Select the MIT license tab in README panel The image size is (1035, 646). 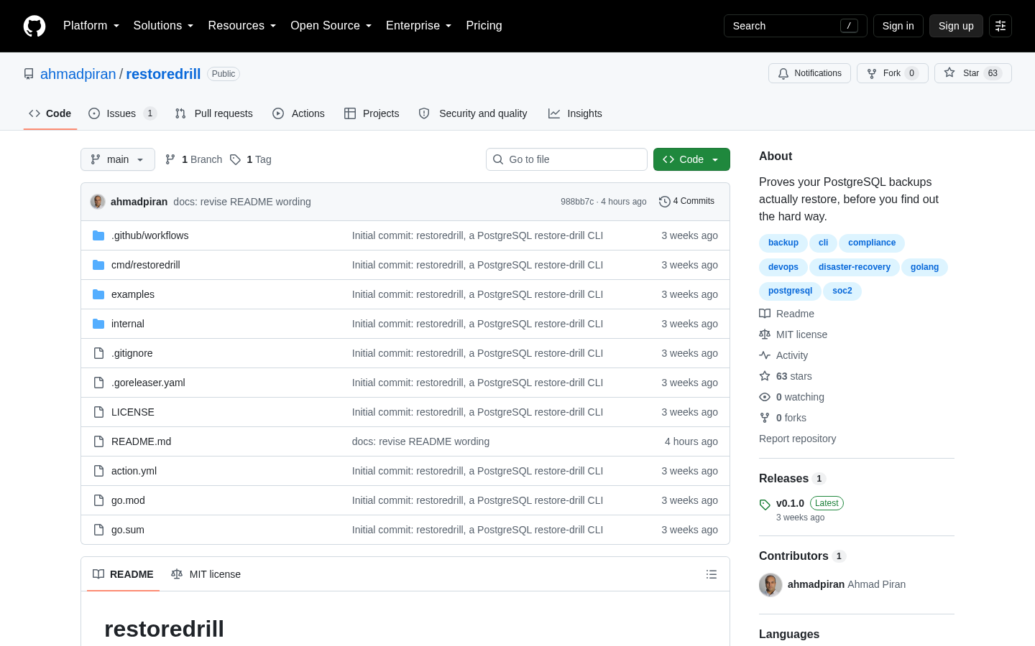coord(206,574)
